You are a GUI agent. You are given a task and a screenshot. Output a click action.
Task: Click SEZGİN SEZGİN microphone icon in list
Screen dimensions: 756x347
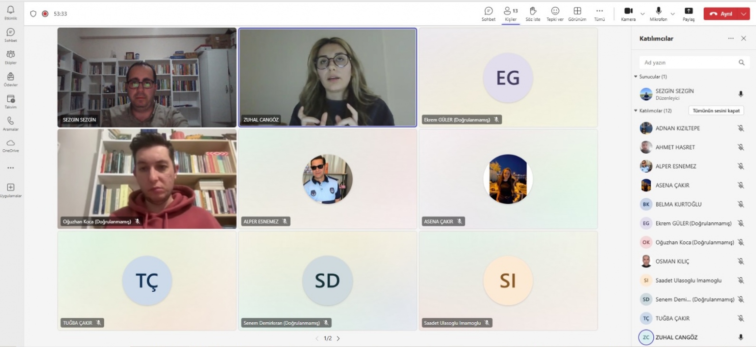[740, 94]
